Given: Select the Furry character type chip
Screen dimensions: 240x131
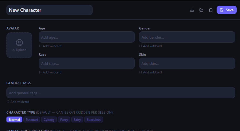Looking at the screenshot, I should coord(64,120).
